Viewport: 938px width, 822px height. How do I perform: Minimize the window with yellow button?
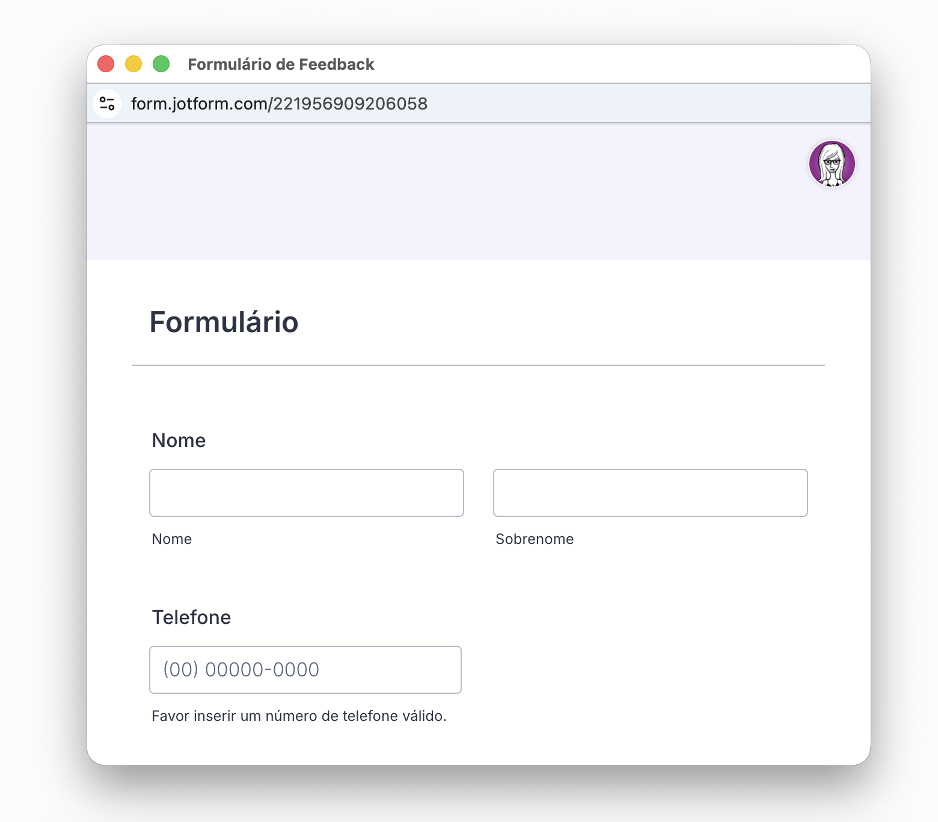pos(133,64)
